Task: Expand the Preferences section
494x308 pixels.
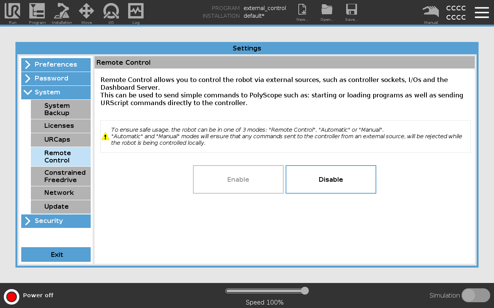Action: [56, 65]
